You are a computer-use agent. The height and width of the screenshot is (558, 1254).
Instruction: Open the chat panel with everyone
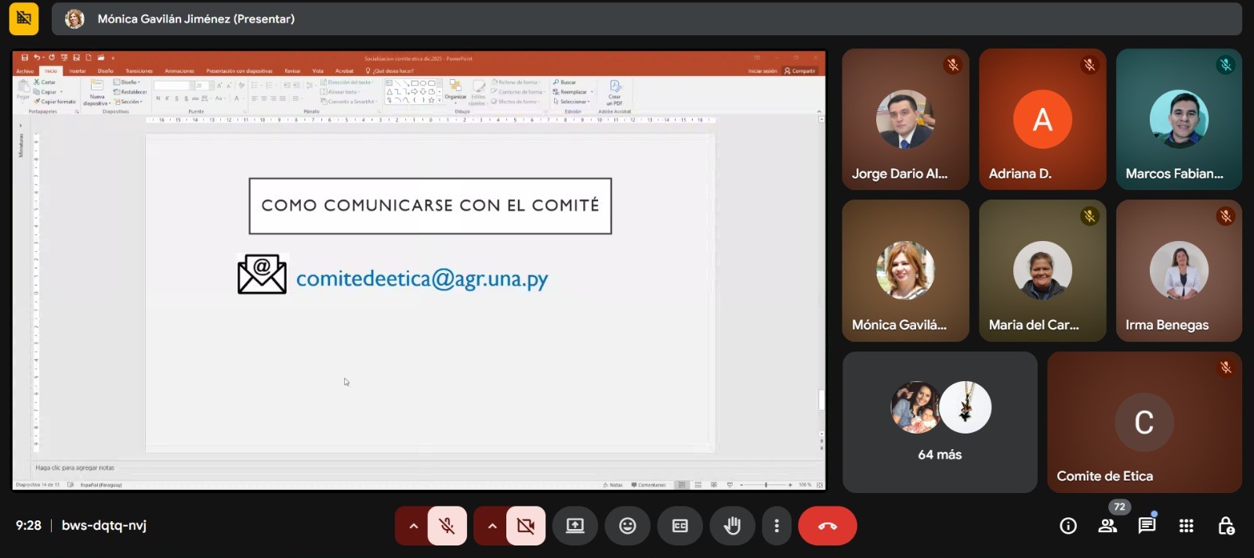pos(1147,526)
